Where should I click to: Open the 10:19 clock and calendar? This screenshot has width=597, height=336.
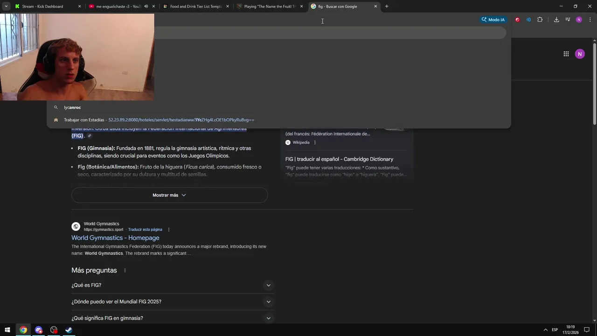click(570, 329)
